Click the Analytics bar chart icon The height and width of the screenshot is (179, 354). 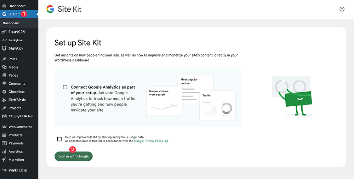(4, 151)
